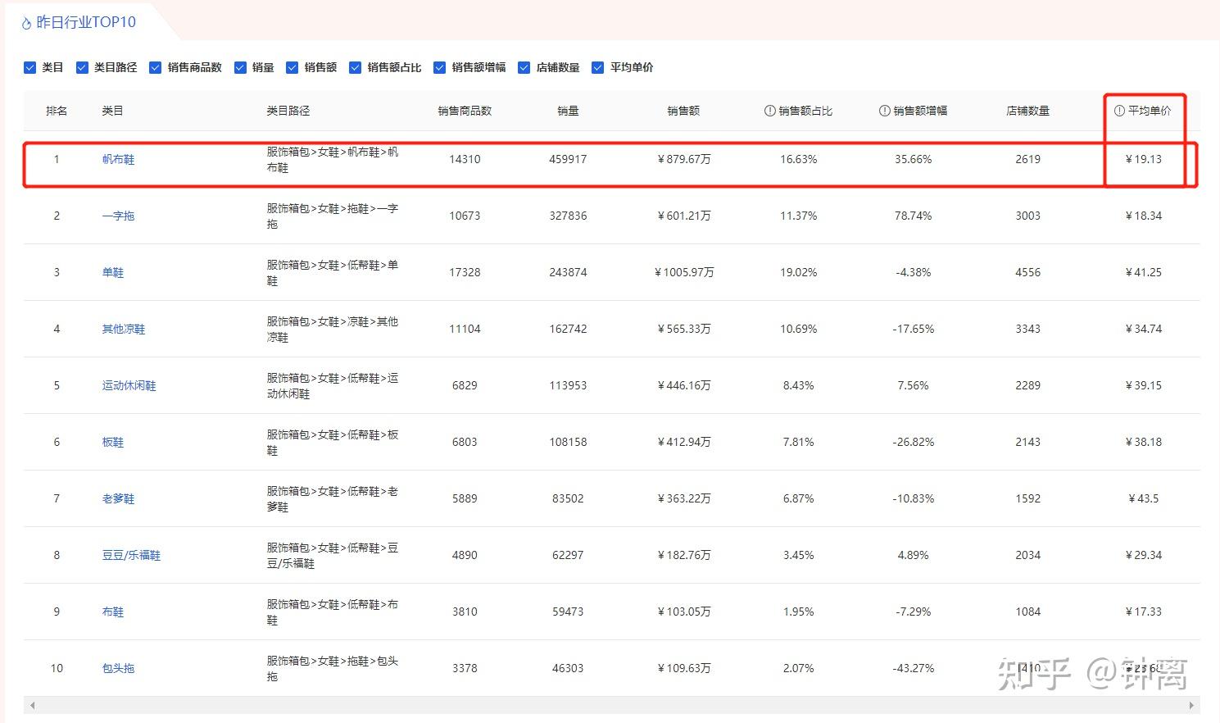Uncheck the 店铺数量 column checkbox
1220x723 pixels.
click(524, 67)
